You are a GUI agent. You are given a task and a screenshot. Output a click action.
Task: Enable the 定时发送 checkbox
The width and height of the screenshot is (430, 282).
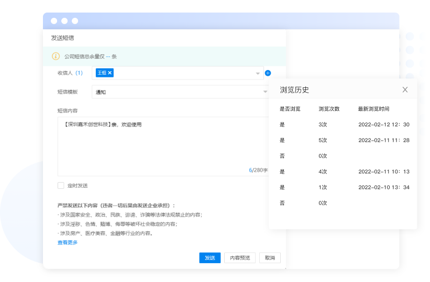(x=61, y=185)
